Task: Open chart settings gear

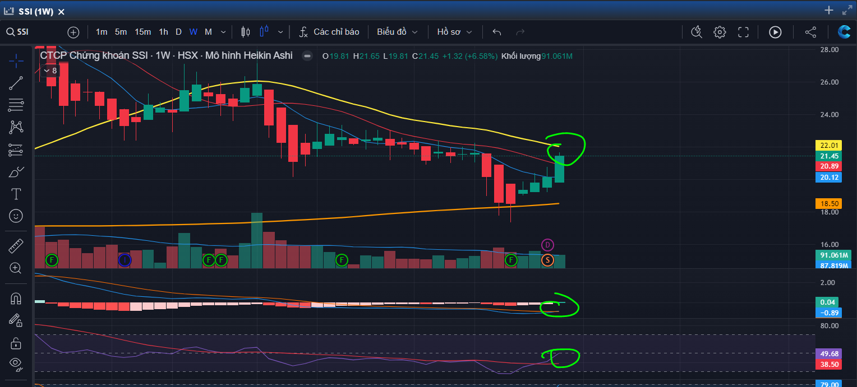Action: tap(720, 32)
